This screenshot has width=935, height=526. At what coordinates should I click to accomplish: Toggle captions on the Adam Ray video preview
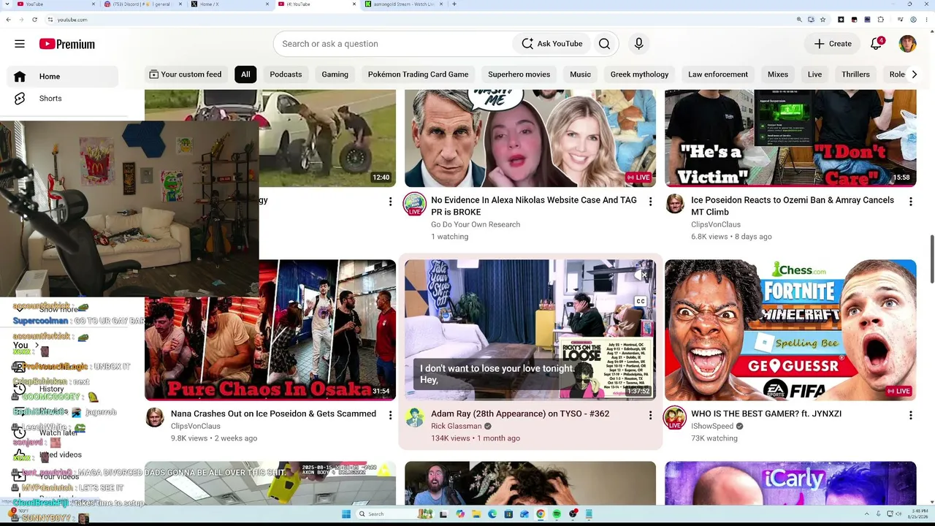pyautogui.click(x=641, y=301)
